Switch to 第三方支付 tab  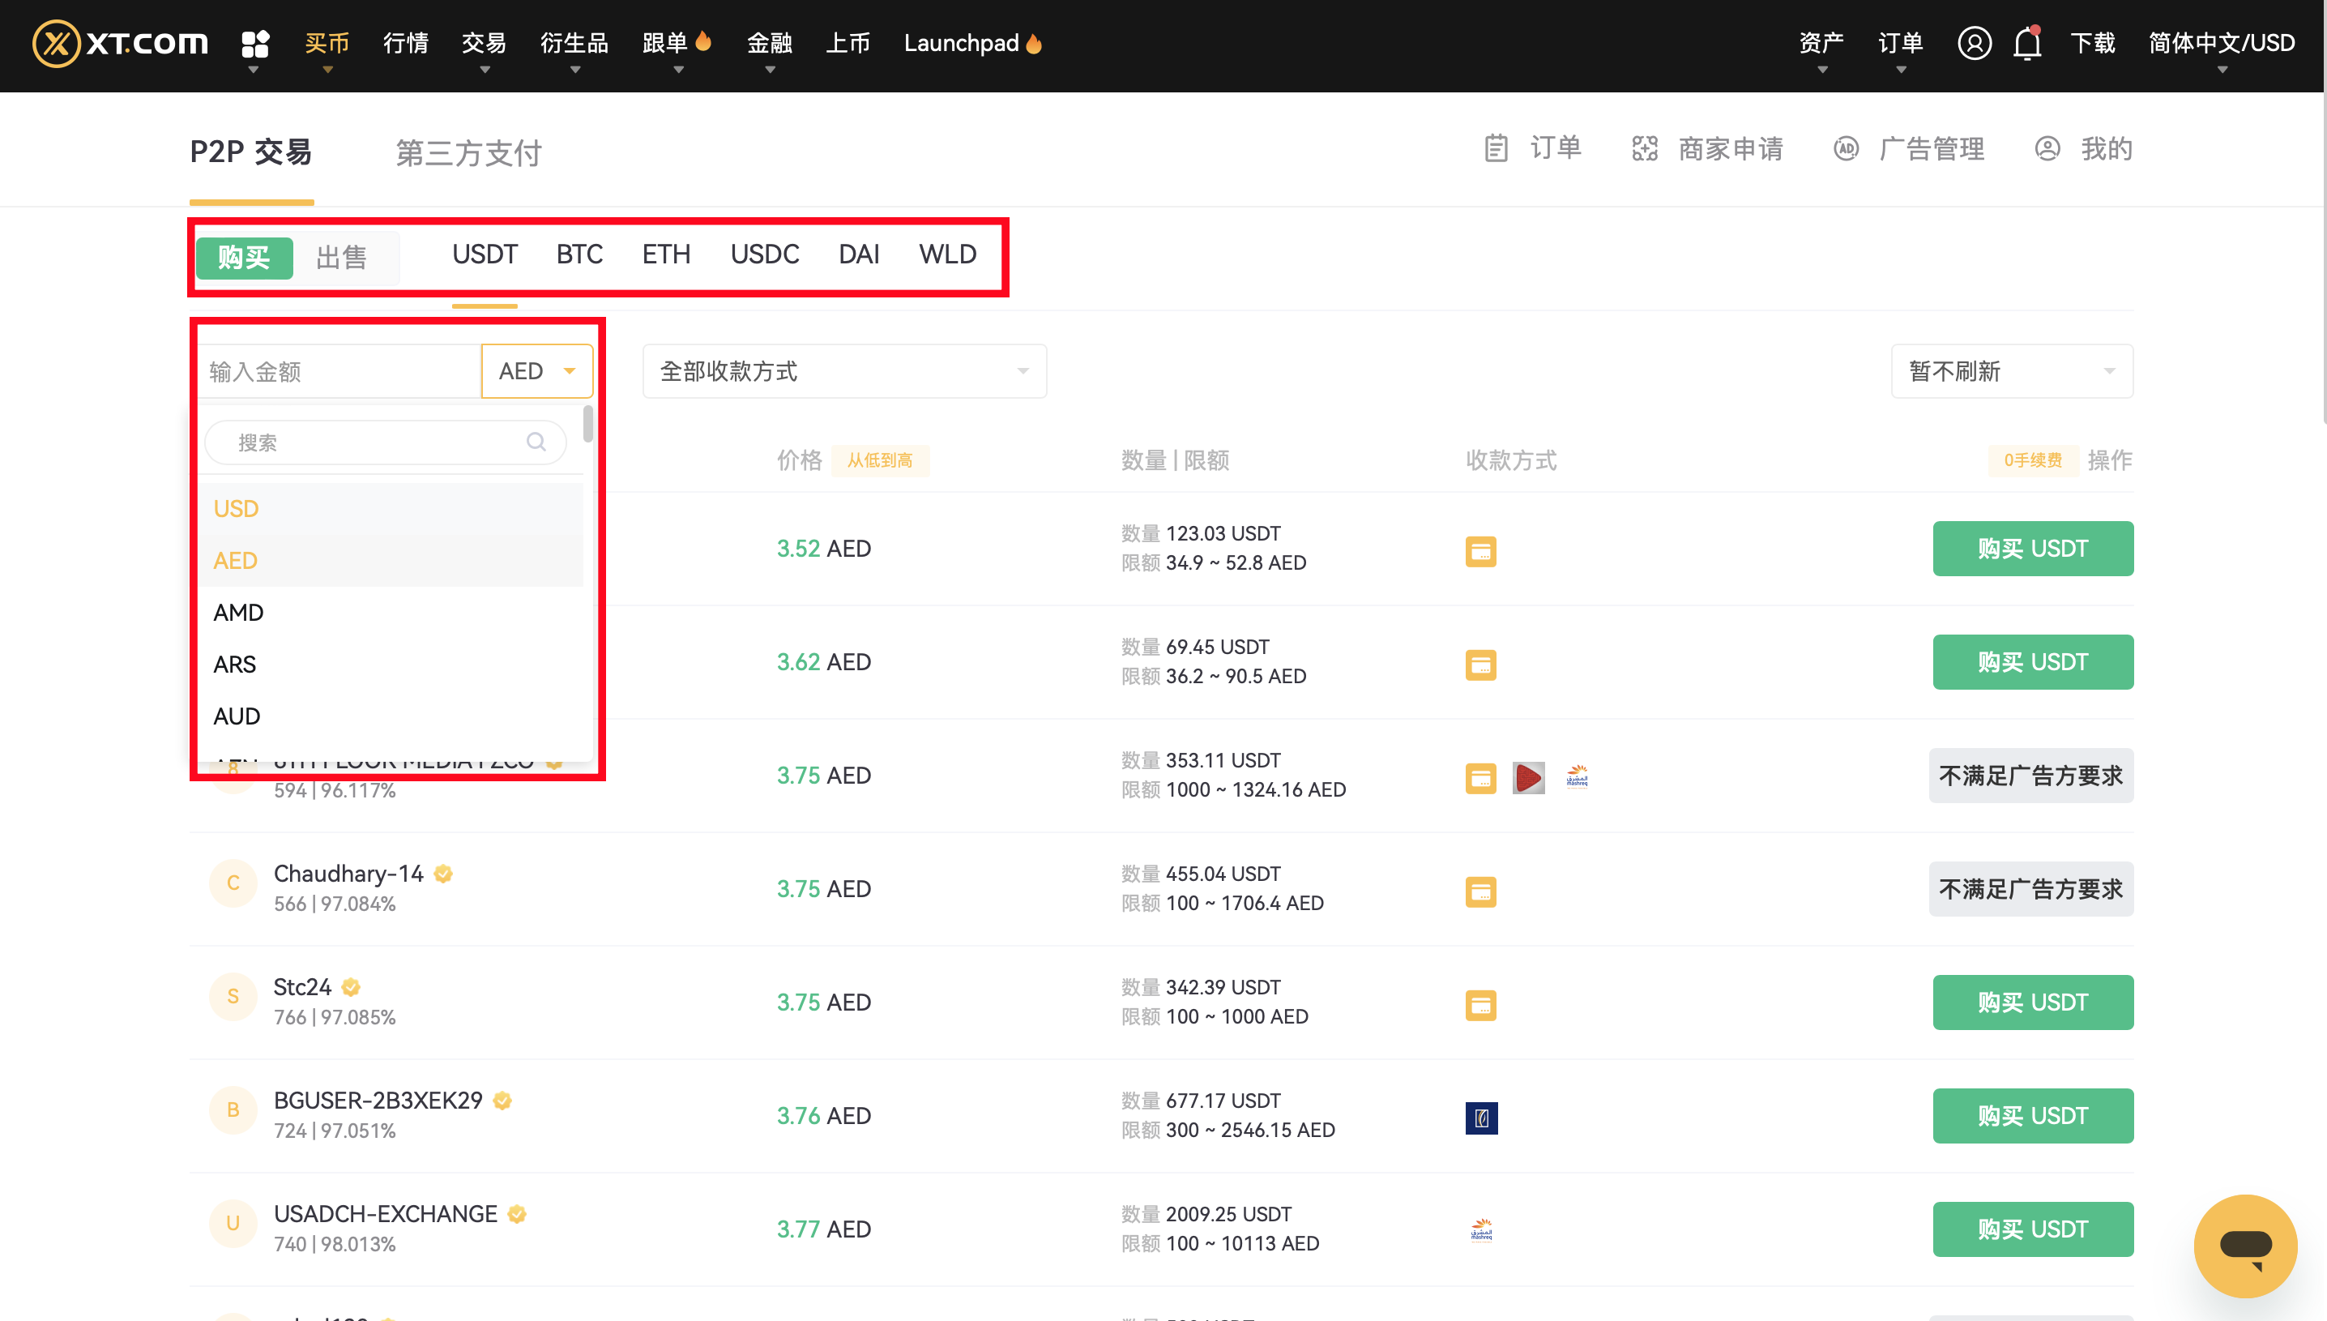(x=469, y=152)
